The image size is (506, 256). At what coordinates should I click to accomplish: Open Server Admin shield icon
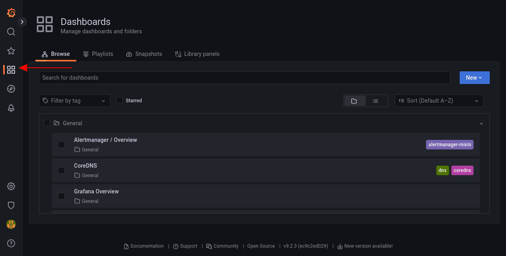(11, 205)
